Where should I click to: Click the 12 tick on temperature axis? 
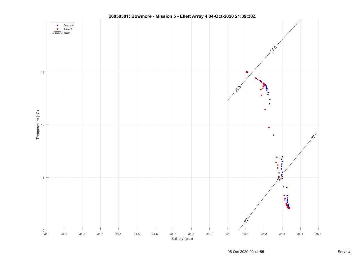(x=43, y=125)
